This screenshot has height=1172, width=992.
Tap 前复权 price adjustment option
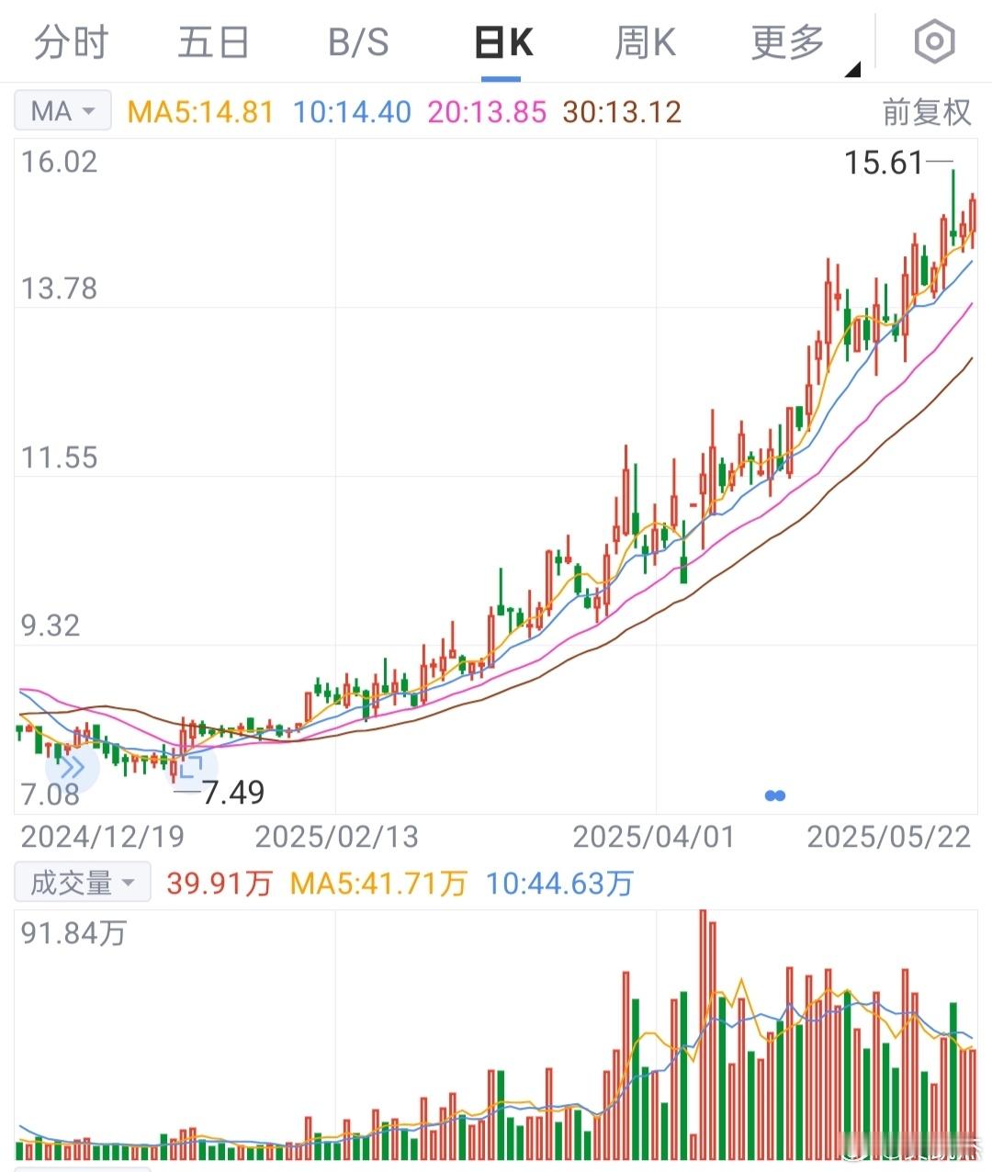coord(927,112)
